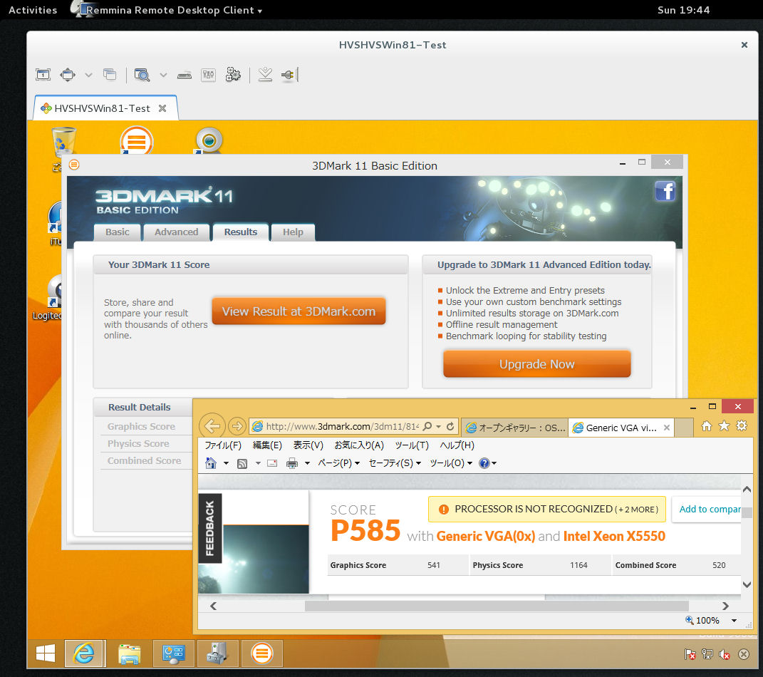This screenshot has width=763, height=677.
Task: Expand the printer dropdown arrow
Action: point(307,463)
